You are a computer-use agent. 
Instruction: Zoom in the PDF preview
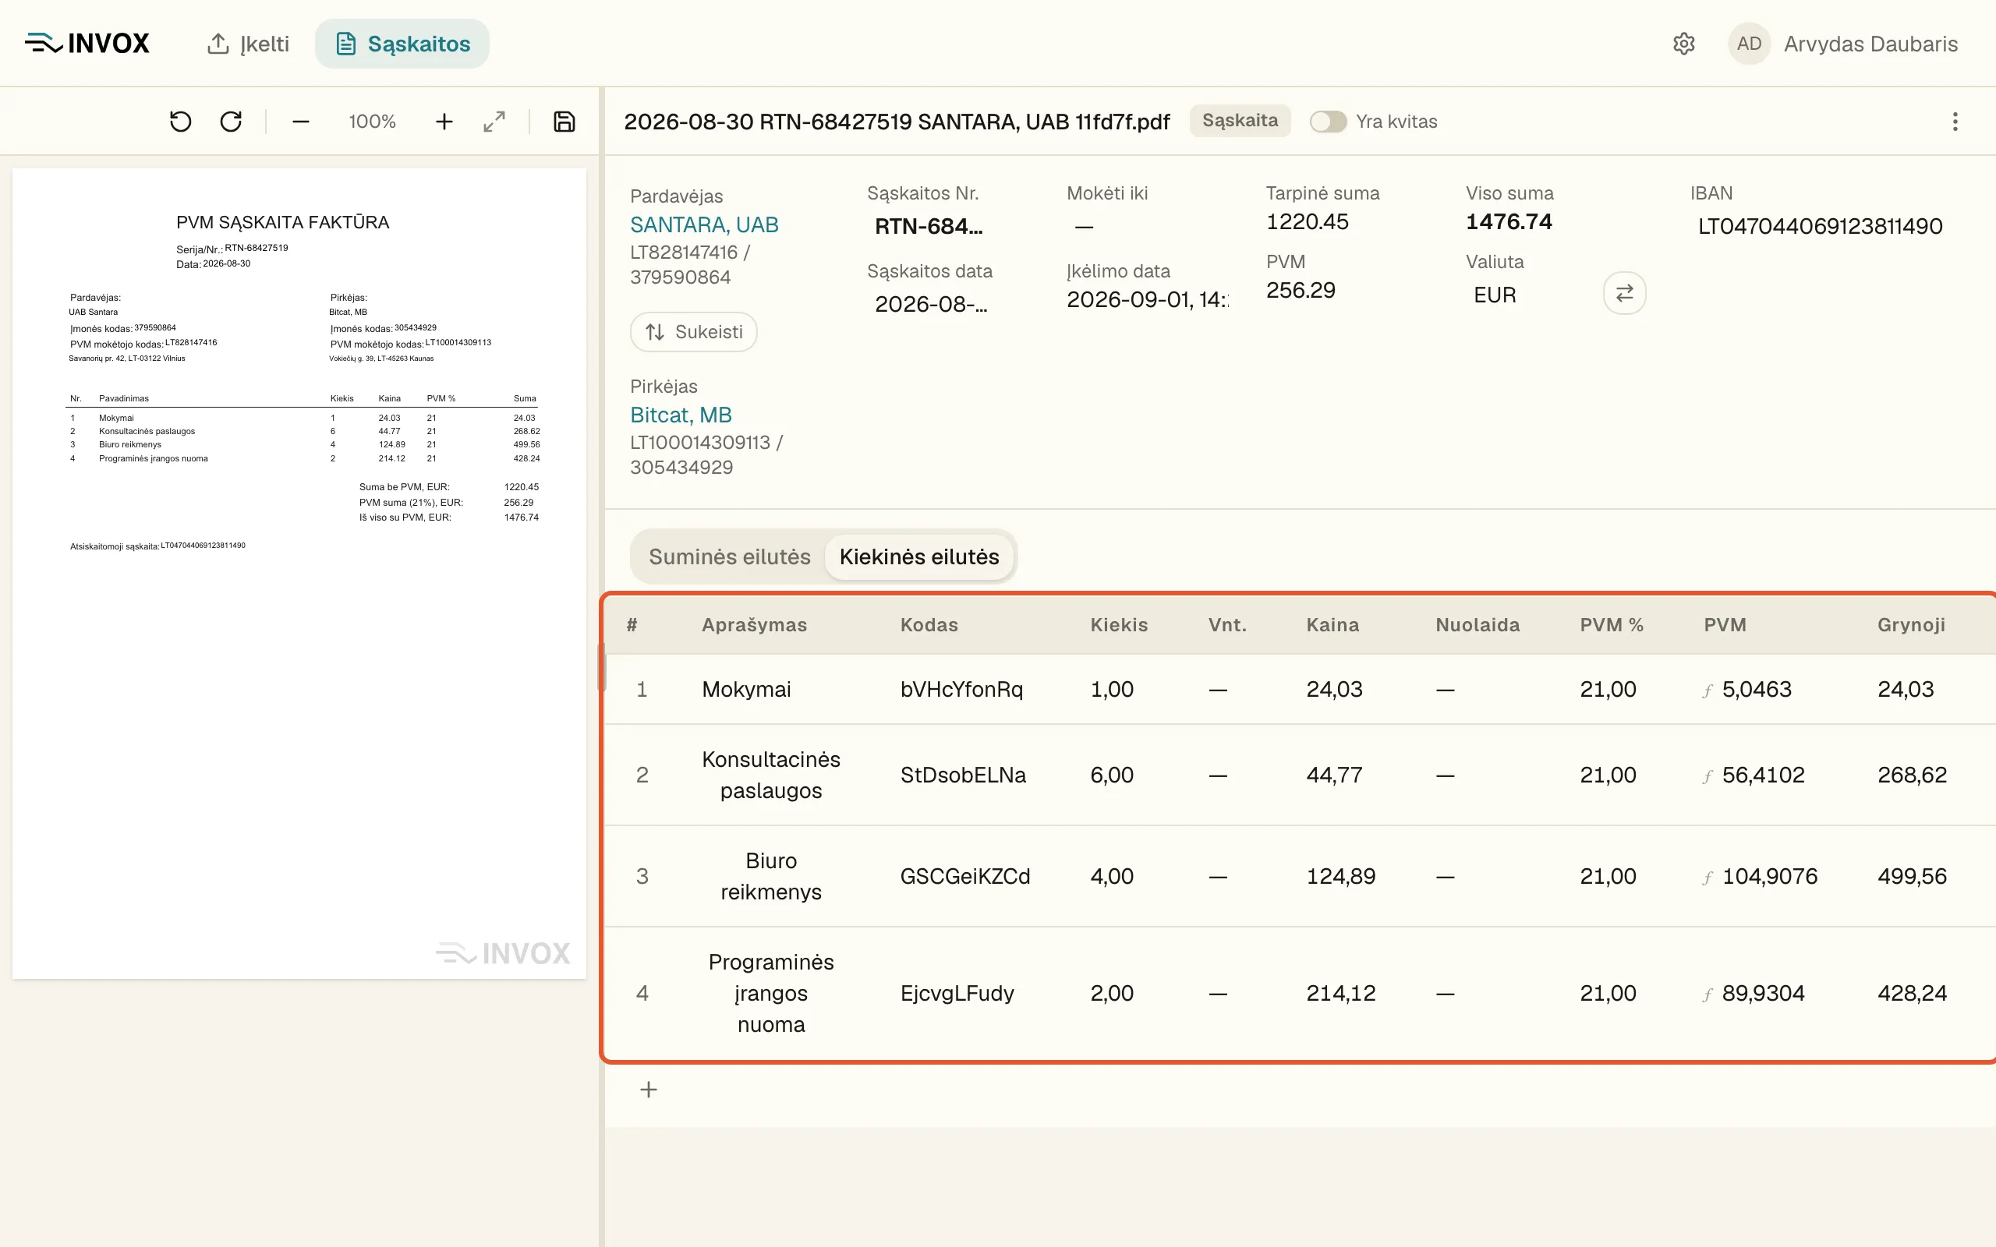pos(444,122)
